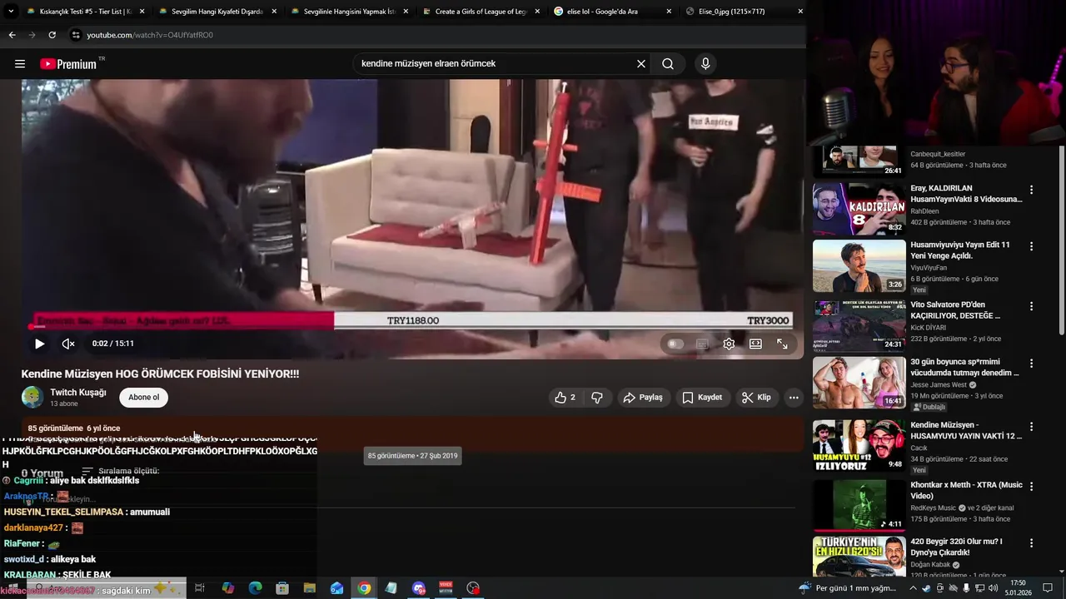Viewport: 1066px width, 599px height.
Task: Switch to Create a Girls of League tab
Action: pos(482,12)
